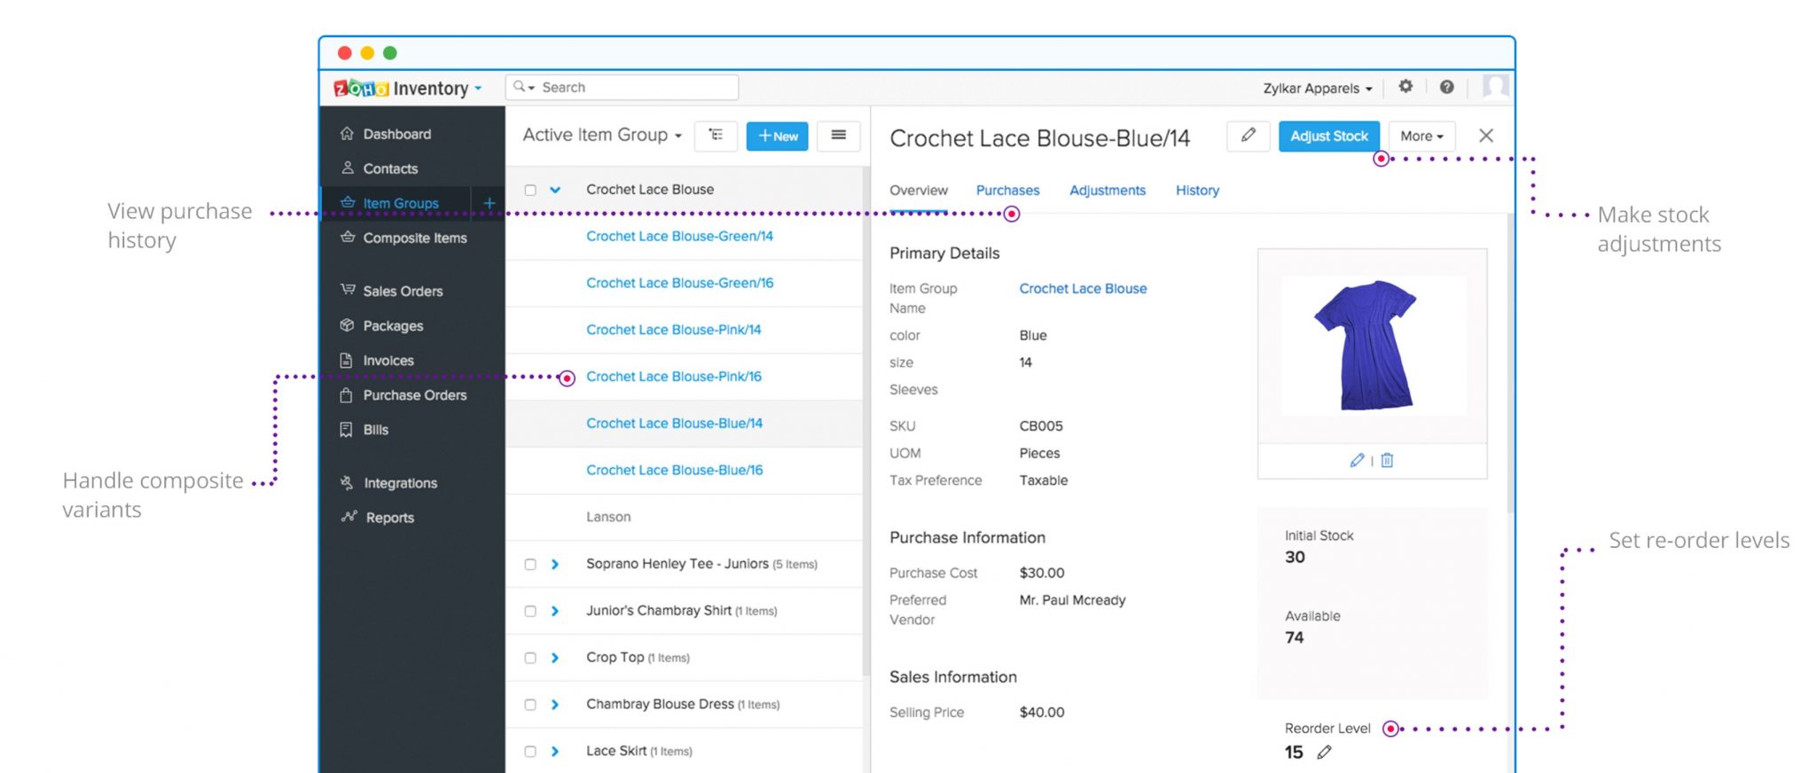The image size is (1816, 773).
Task: Open the help question mark icon
Action: click(1446, 87)
